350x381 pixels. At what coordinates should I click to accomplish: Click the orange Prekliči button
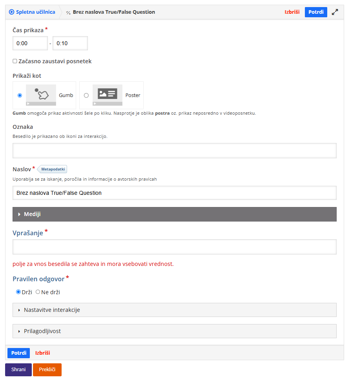click(x=47, y=370)
